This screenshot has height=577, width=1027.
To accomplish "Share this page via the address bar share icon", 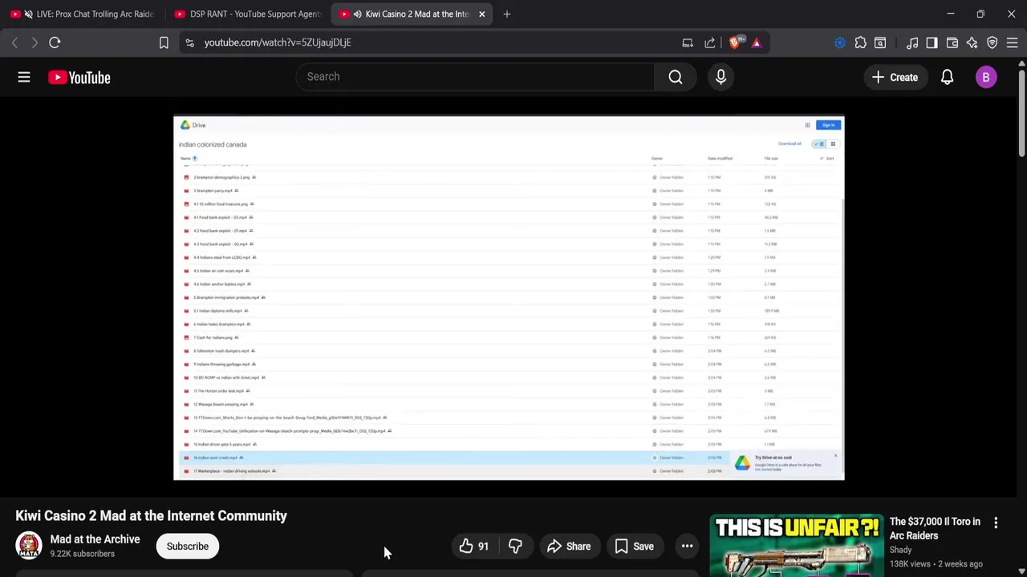I will [710, 42].
